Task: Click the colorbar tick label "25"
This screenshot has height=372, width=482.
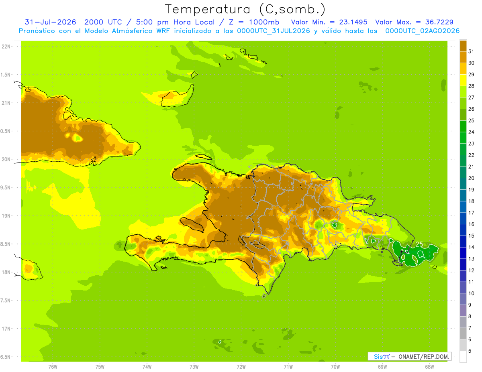Action: [x=471, y=120]
